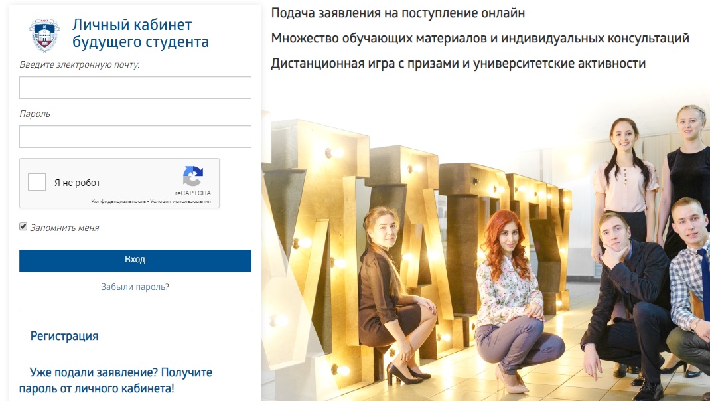
Task: Click the "Дистанционная игра с призами" text line
Action: 459,64
